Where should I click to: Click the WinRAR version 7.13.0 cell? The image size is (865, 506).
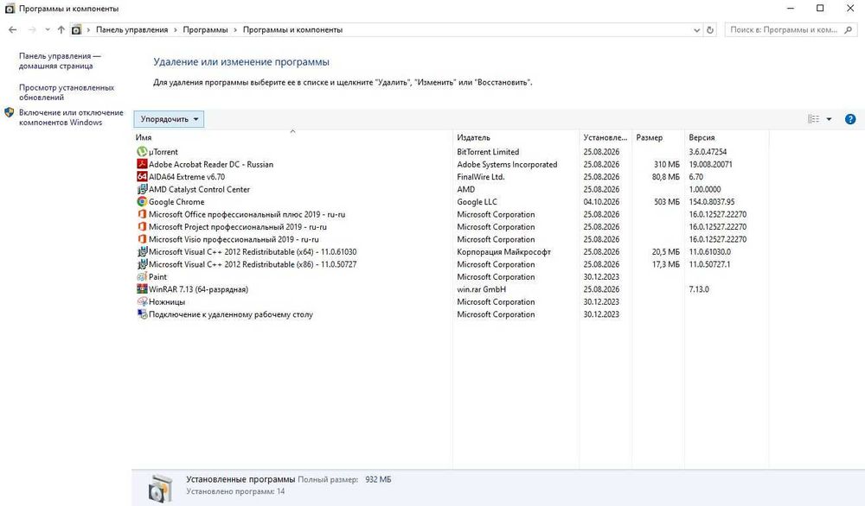click(699, 289)
